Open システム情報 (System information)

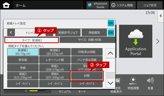pos(123,5)
